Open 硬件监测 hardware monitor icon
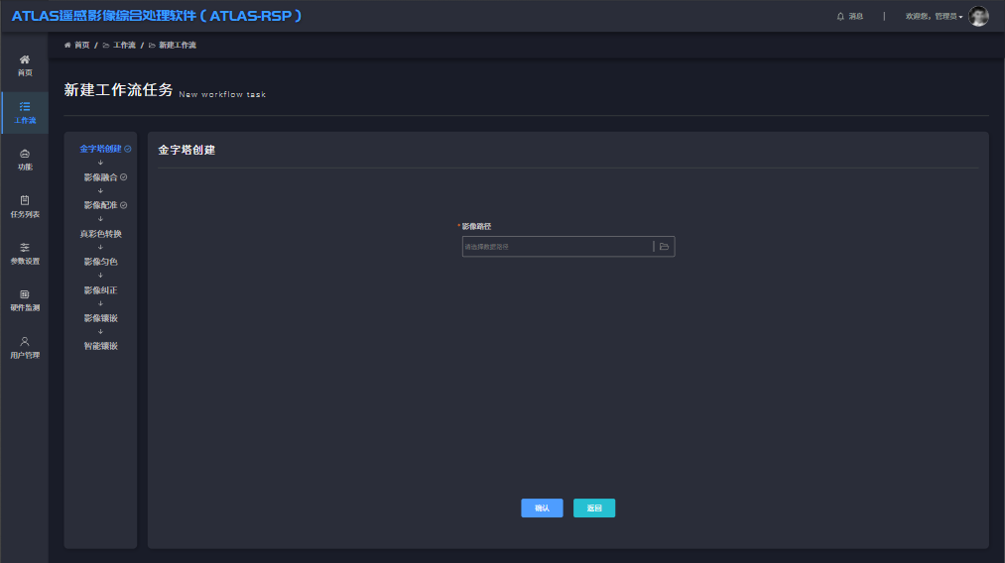 (25, 294)
